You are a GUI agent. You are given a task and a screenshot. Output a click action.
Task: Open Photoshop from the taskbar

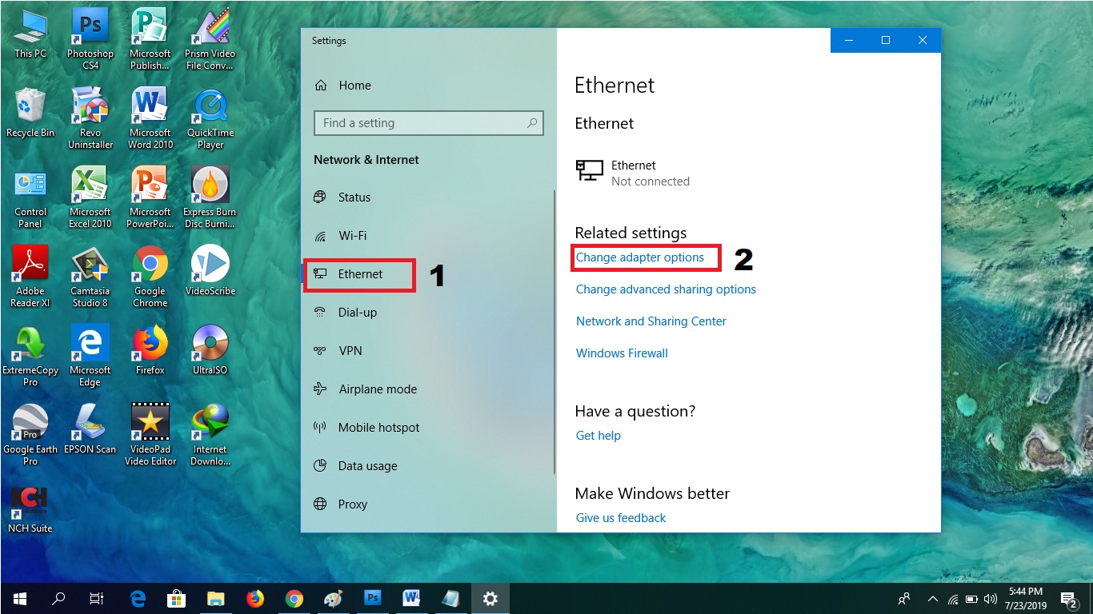click(x=372, y=598)
